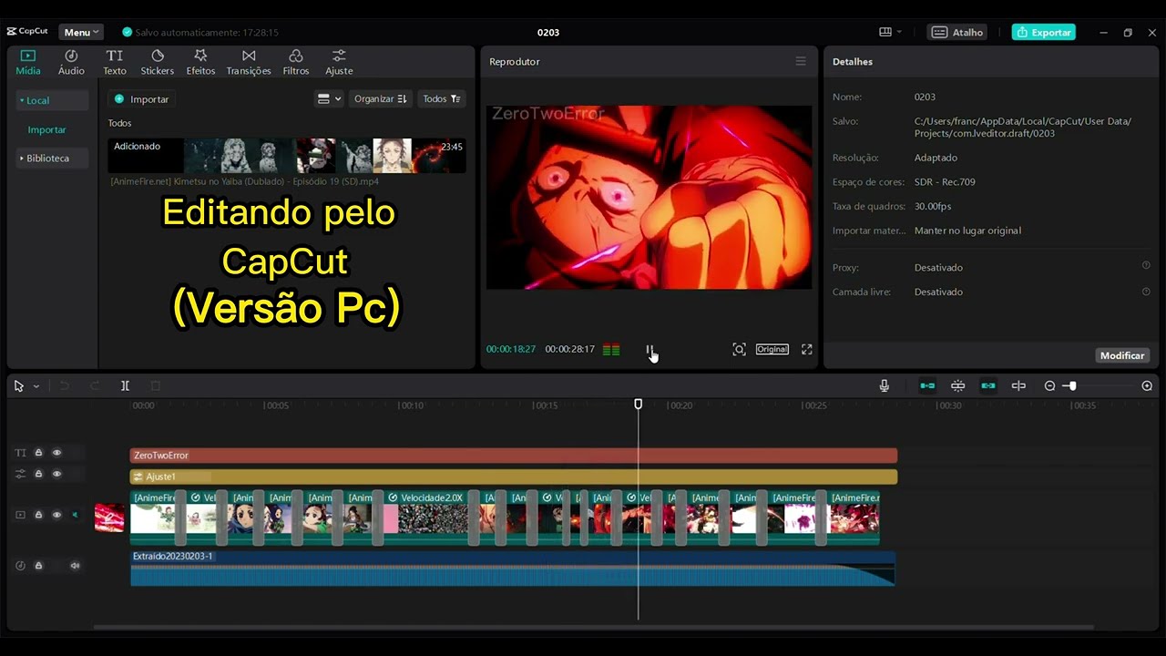Hide the adjustment track with eye icon
This screenshot has width=1166, height=656.
click(x=56, y=474)
